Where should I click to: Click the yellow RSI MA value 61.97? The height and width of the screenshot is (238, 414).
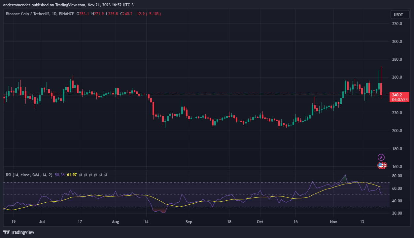click(x=72, y=175)
